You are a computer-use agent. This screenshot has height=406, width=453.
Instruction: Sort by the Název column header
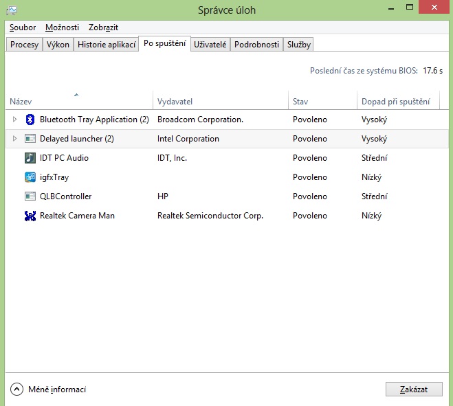[79, 101]
